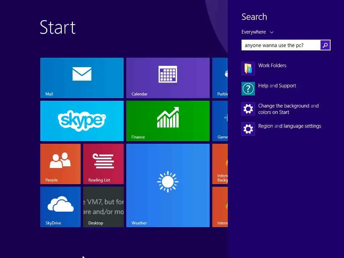Screen dimensions: 344x258
Task: Launch the Skype tile
Action: [x=82, y=121]
